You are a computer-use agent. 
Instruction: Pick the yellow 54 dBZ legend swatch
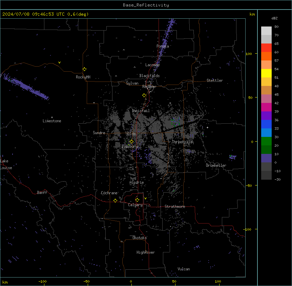tap(266, 73)
